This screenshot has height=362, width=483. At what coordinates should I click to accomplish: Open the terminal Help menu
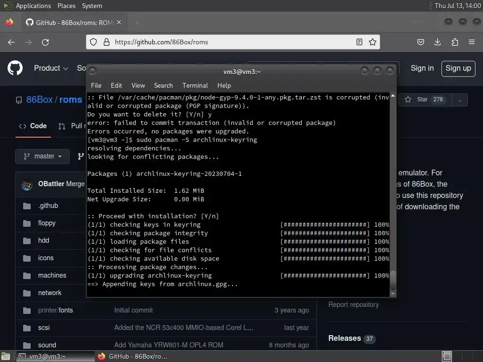point(224,85)
